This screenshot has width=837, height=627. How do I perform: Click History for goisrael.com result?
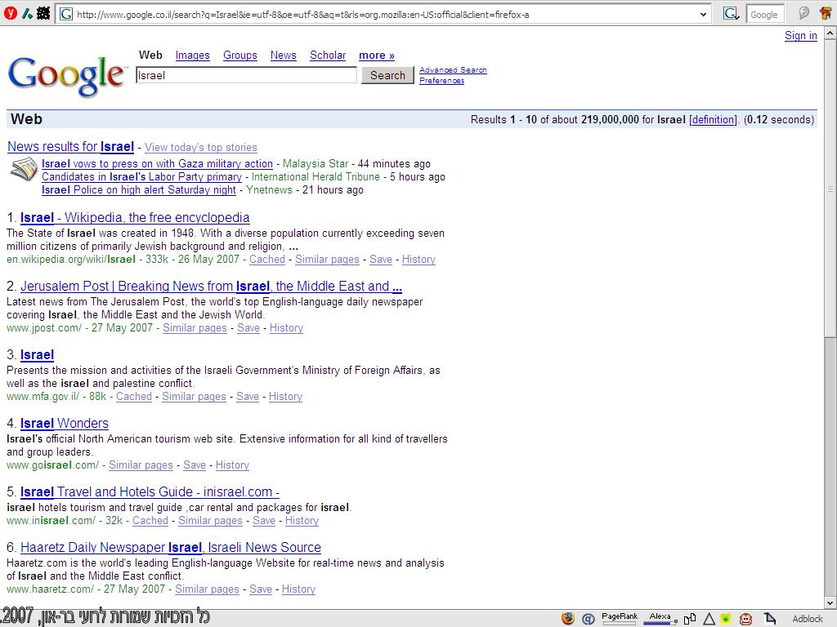click(x=232, y=465)
